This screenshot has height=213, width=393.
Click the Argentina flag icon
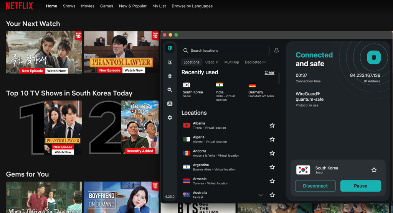click(x=187, y=167)
